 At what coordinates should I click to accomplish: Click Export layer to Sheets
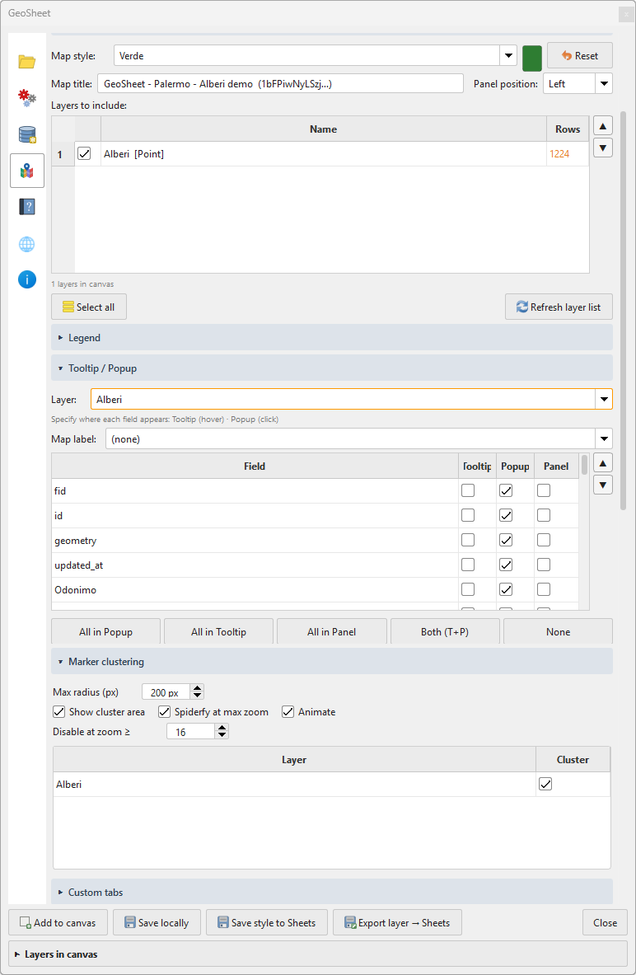(397, 922)
